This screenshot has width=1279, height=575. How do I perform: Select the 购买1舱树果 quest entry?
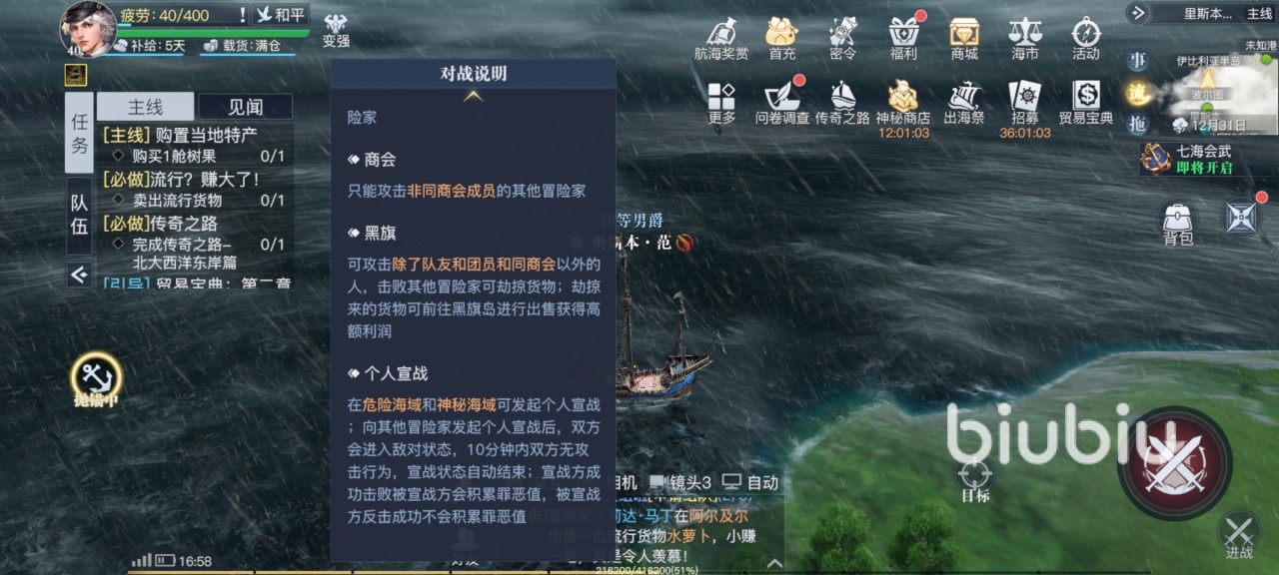point(198,156)
